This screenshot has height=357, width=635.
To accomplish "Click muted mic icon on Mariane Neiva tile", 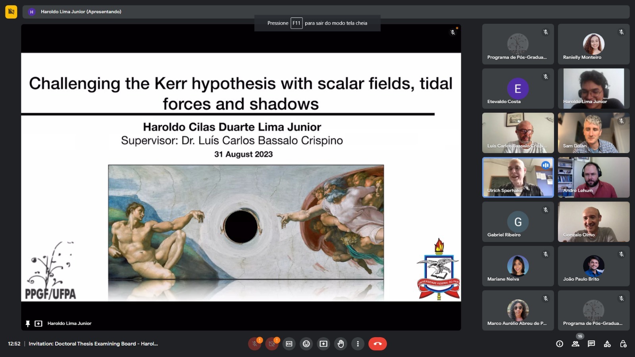I will pos(546,254).
